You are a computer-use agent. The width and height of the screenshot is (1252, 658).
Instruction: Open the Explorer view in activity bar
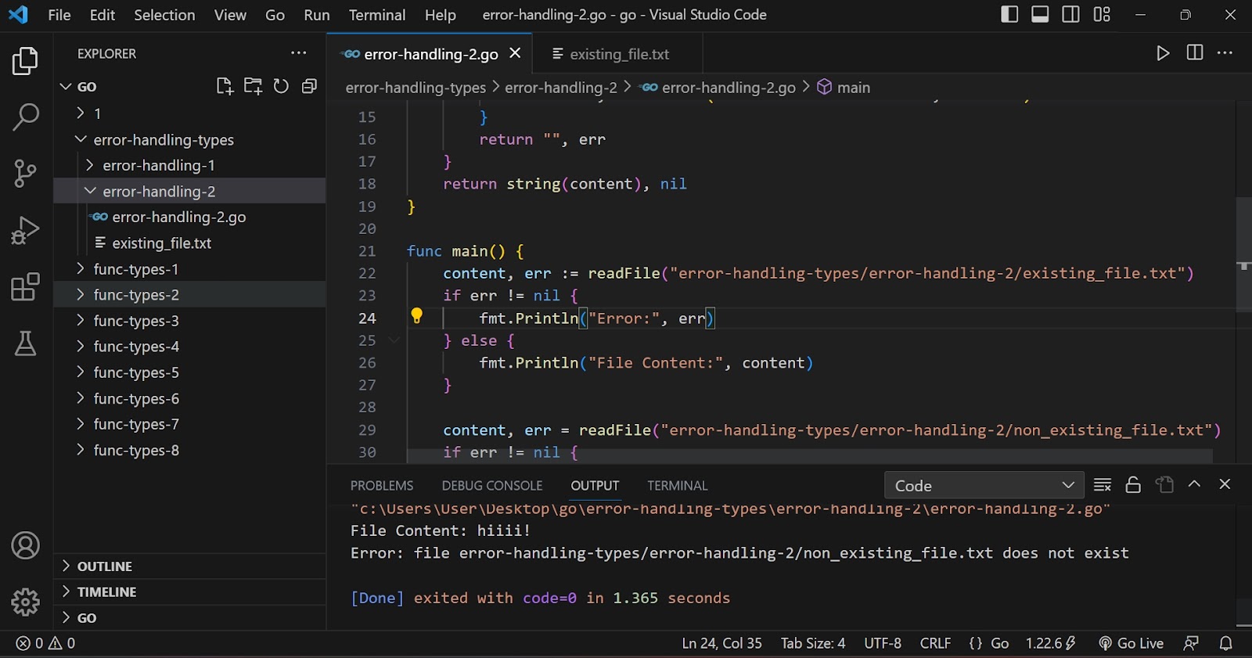coord(25,61)
